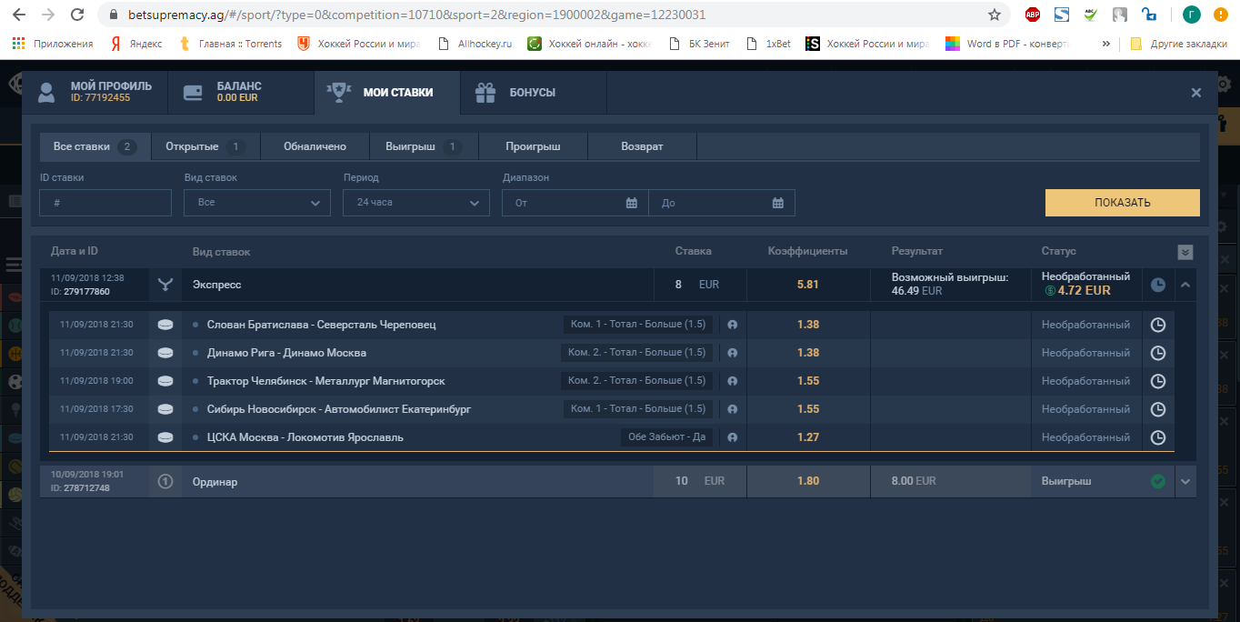This screenshot has width=1240, height=622.
Task: Click the hockey puck icon for ЦСКА Москва
Action: 165,437
